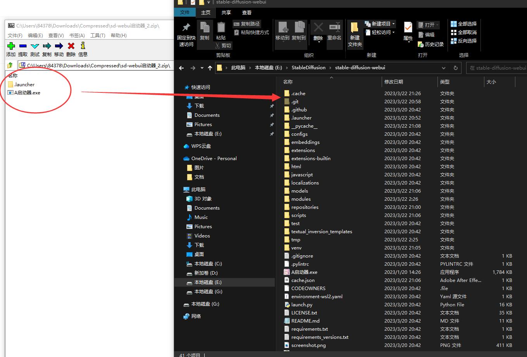This screenshot has height=357, width=527.
Task: Click the green Add (添加) icon in 7-Zip
Action: click(x=11, y=46)
